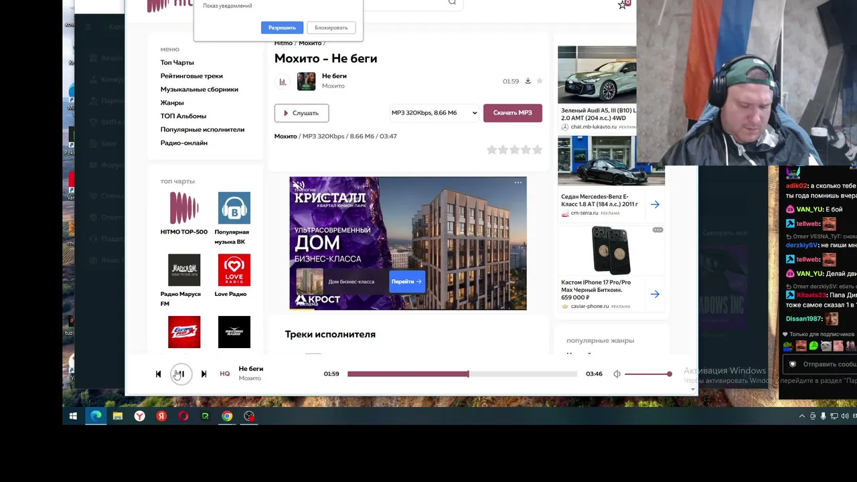Image resolution: width=857 pixels, height=482 pixels.
Task: Click the Перейти button on Кристалл ad
Action: (406, 282)
